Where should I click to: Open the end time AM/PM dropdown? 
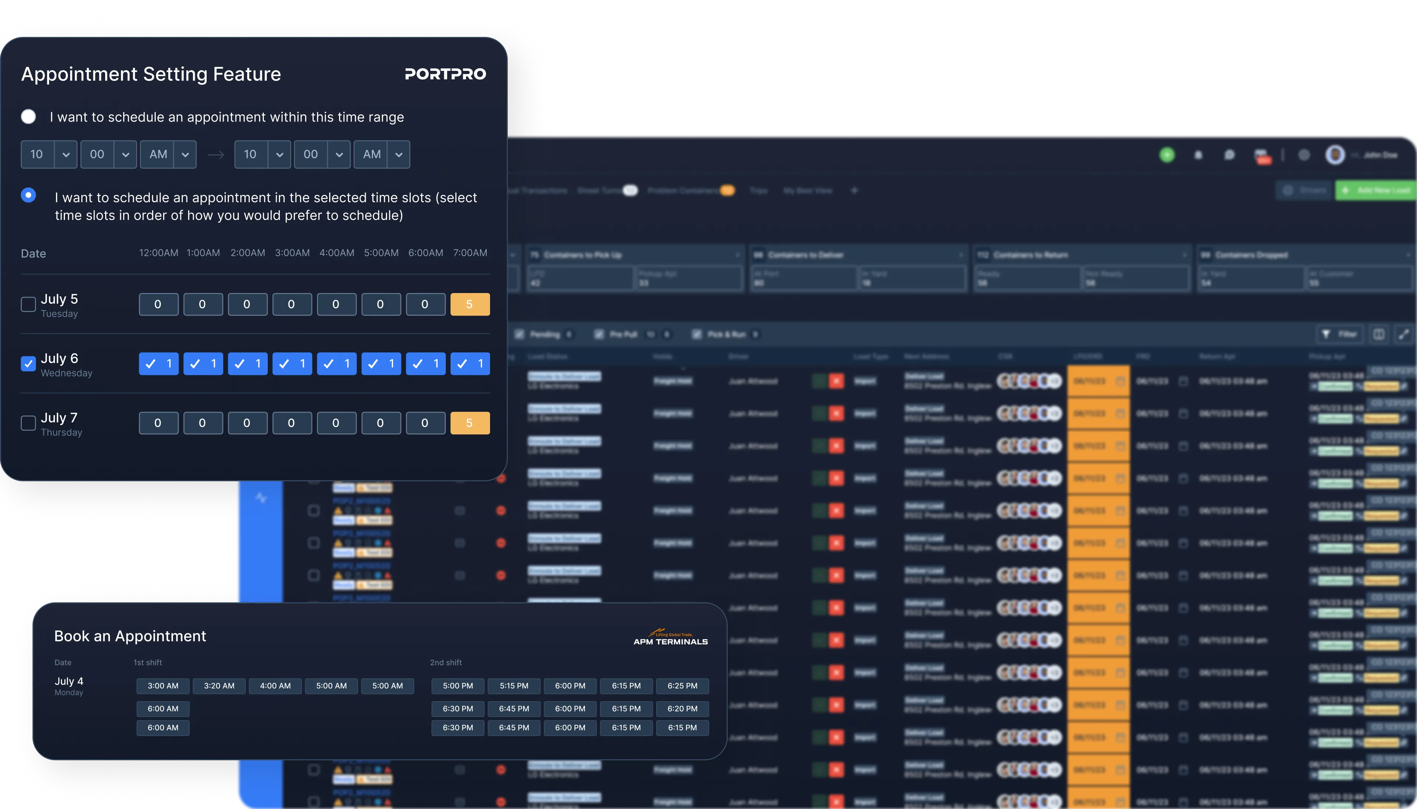point(398,155)
